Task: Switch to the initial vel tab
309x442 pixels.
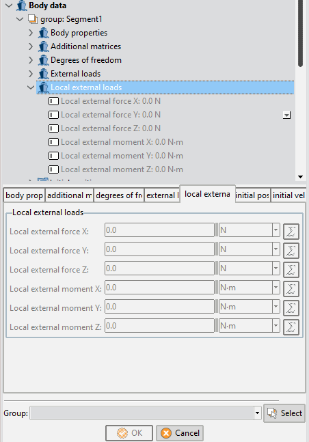Action: click(x=288, y=195)
